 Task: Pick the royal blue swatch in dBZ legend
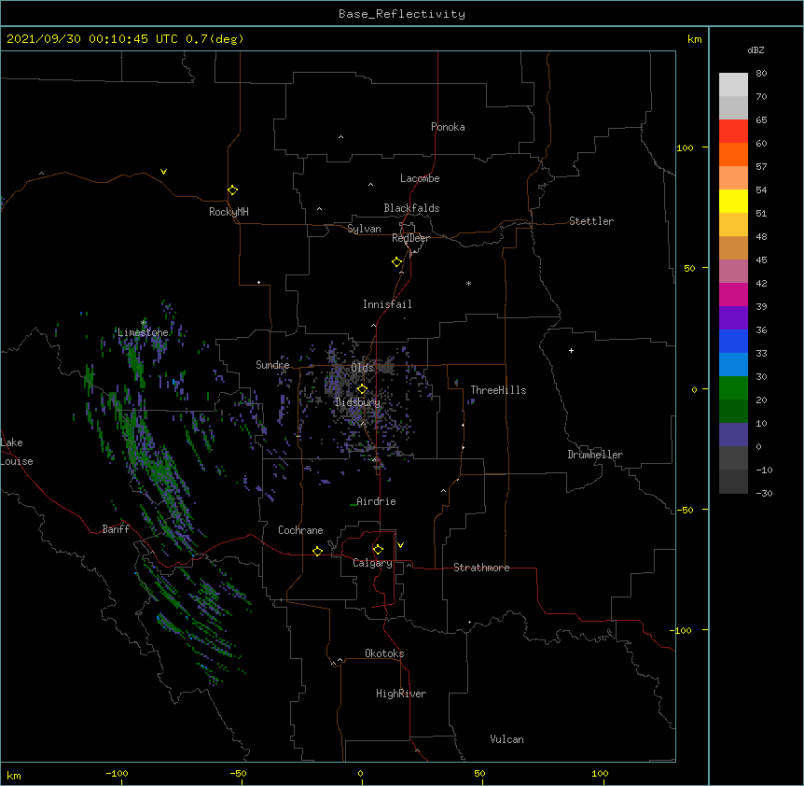pos(733,341)
